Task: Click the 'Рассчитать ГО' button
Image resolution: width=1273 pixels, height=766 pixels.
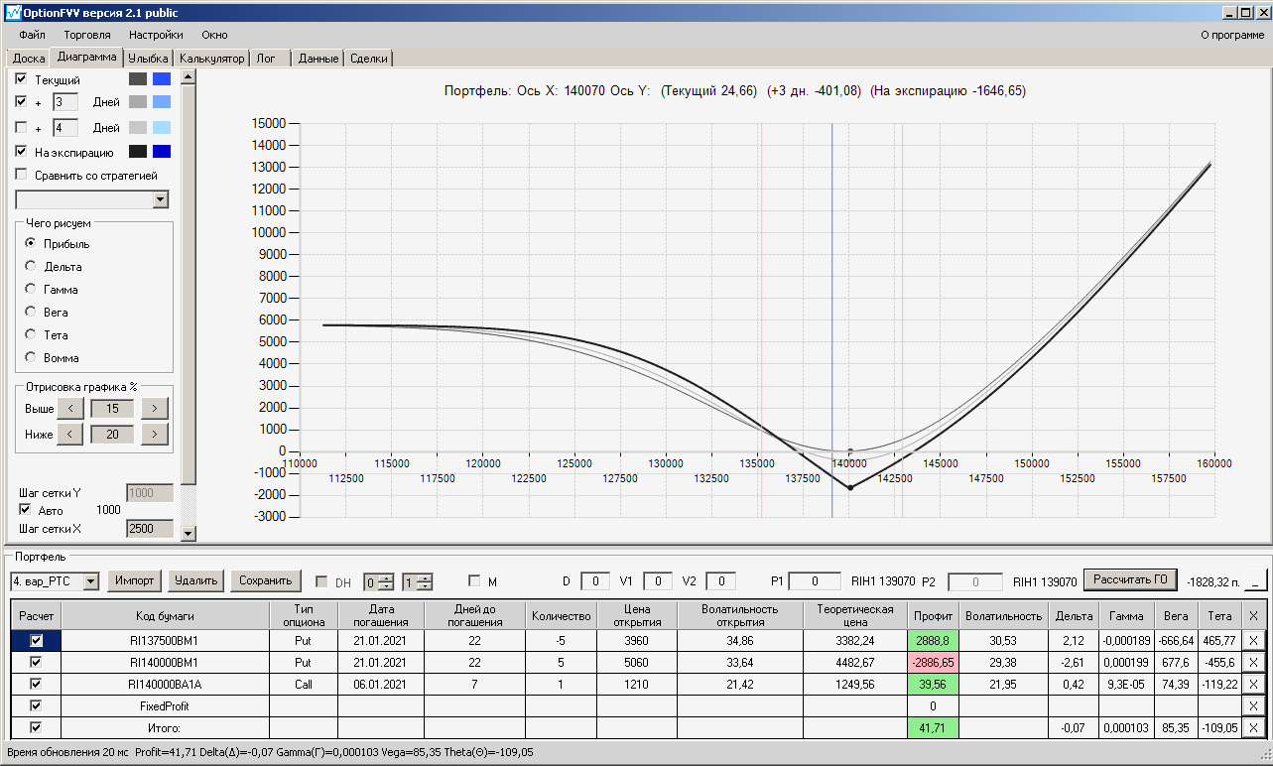Action: coord(1129,579)
